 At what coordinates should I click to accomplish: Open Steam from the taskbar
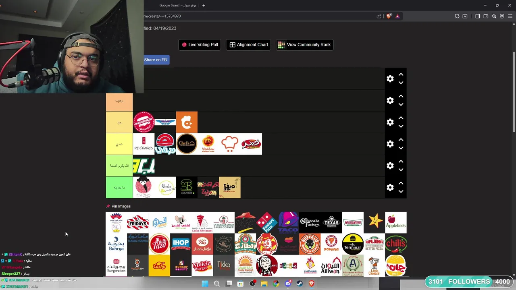coord(300,284)
